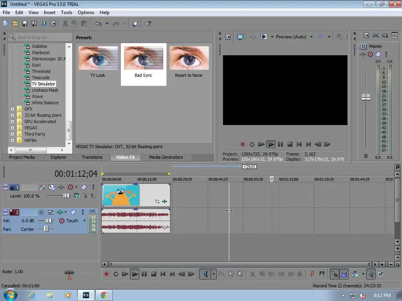402x301 pixels.
Task: Select the Reset to None preset
Action: pos(189,62)
